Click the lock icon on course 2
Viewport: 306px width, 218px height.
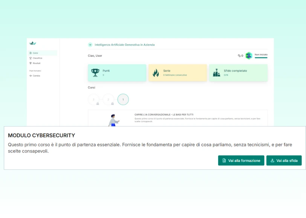click(x=112, y=103)
